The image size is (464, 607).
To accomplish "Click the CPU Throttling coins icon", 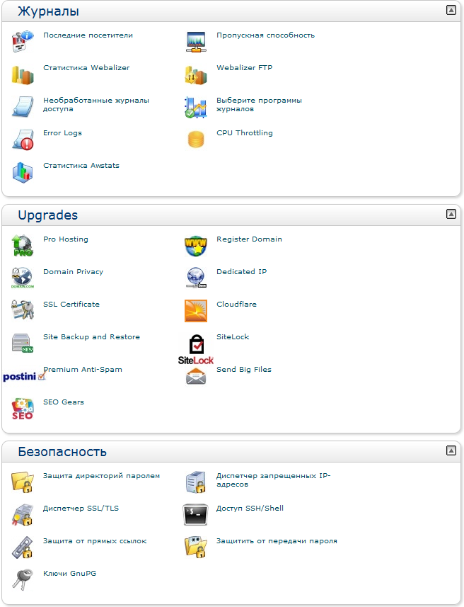I will point(196,140).
